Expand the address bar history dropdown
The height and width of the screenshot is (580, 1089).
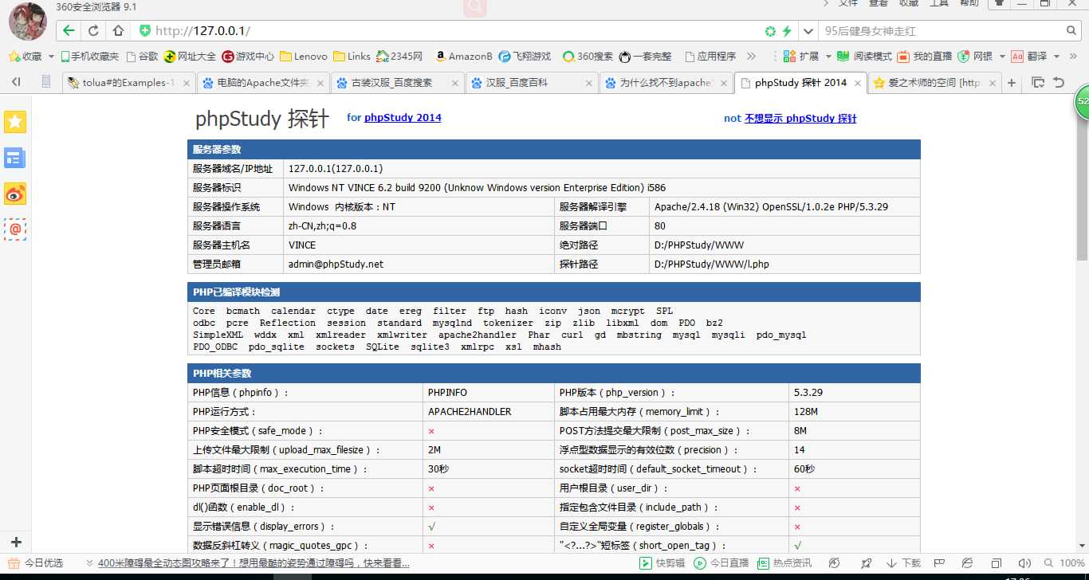pos(808,31)
